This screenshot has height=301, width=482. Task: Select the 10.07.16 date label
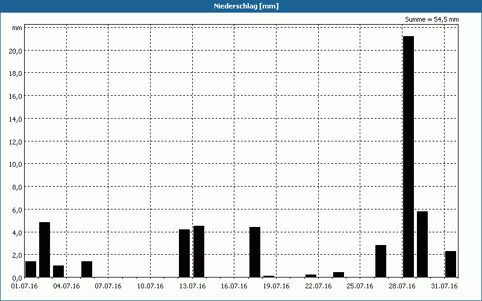tap(150, 286)
